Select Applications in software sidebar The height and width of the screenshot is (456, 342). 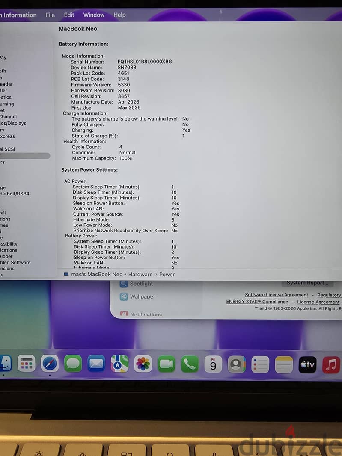point(9,250)
